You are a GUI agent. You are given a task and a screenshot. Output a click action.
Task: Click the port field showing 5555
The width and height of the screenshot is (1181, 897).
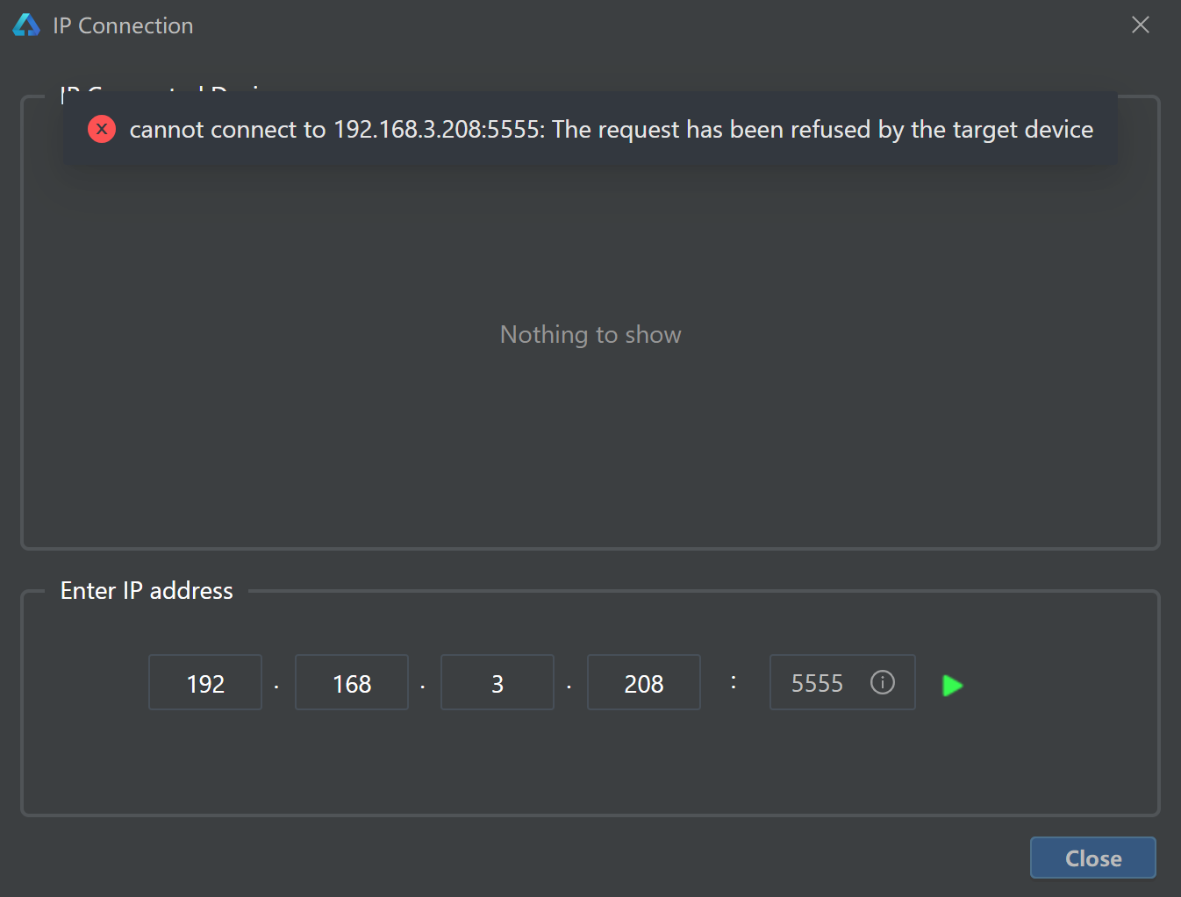tap(842, 682)
